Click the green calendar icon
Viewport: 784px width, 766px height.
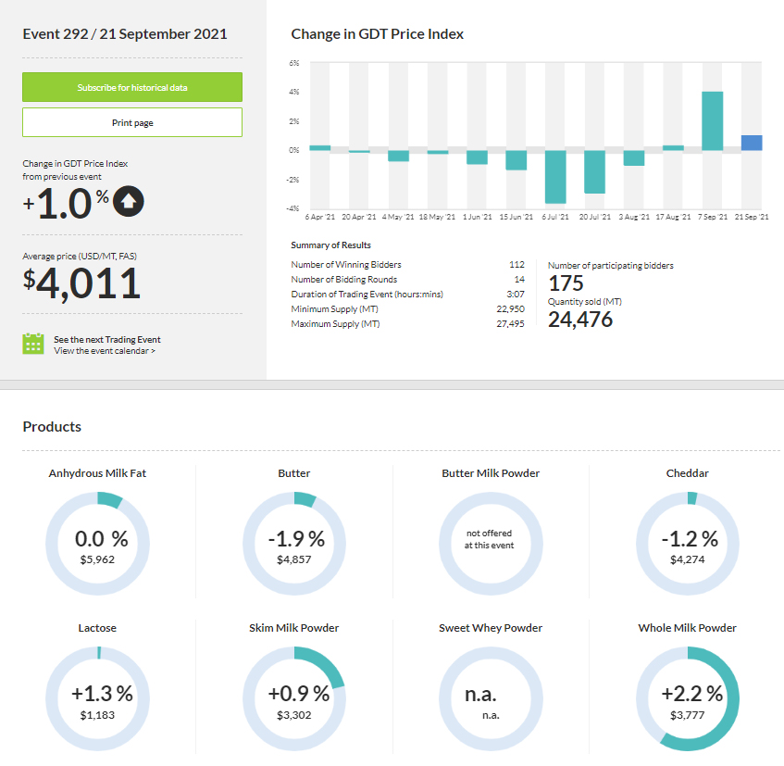click(33, 344)
